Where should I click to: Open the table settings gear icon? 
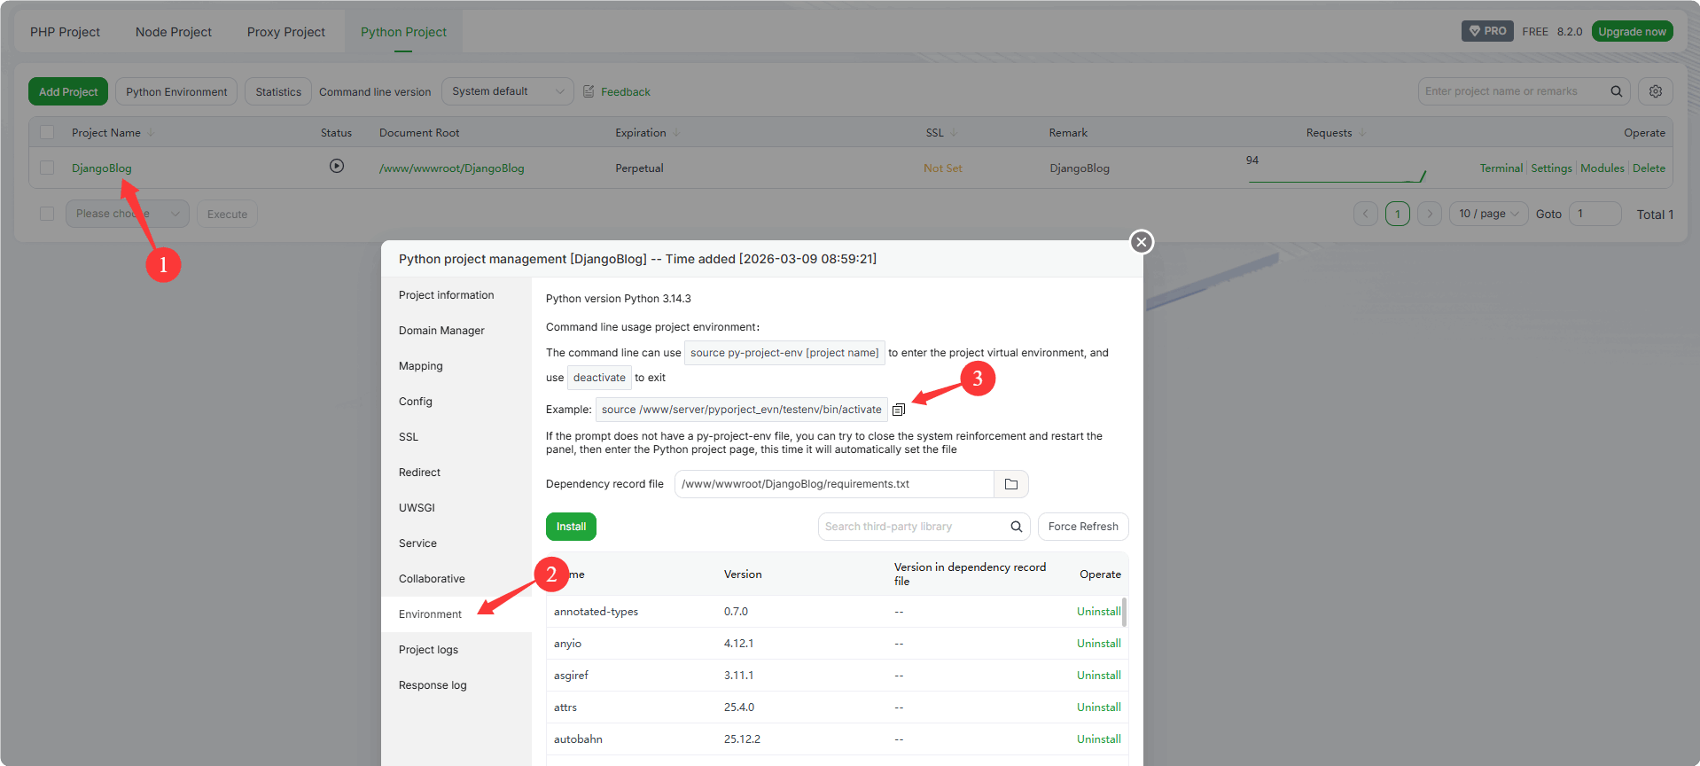click(x=1655, y=91)
